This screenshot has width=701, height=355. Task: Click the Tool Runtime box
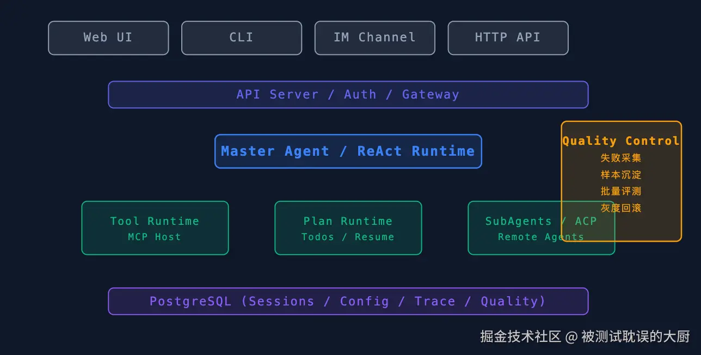(x=155, y=228)
